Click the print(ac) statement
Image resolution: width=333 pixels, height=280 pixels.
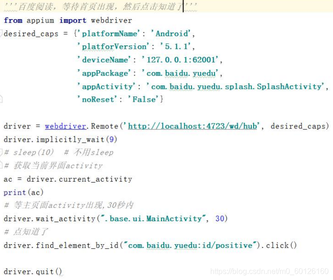23,192
